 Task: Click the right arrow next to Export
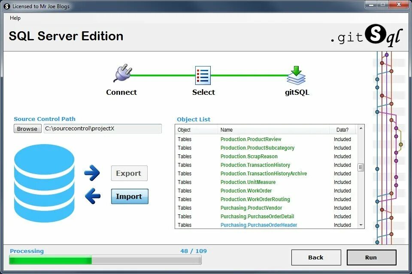(x=92, y=173)
